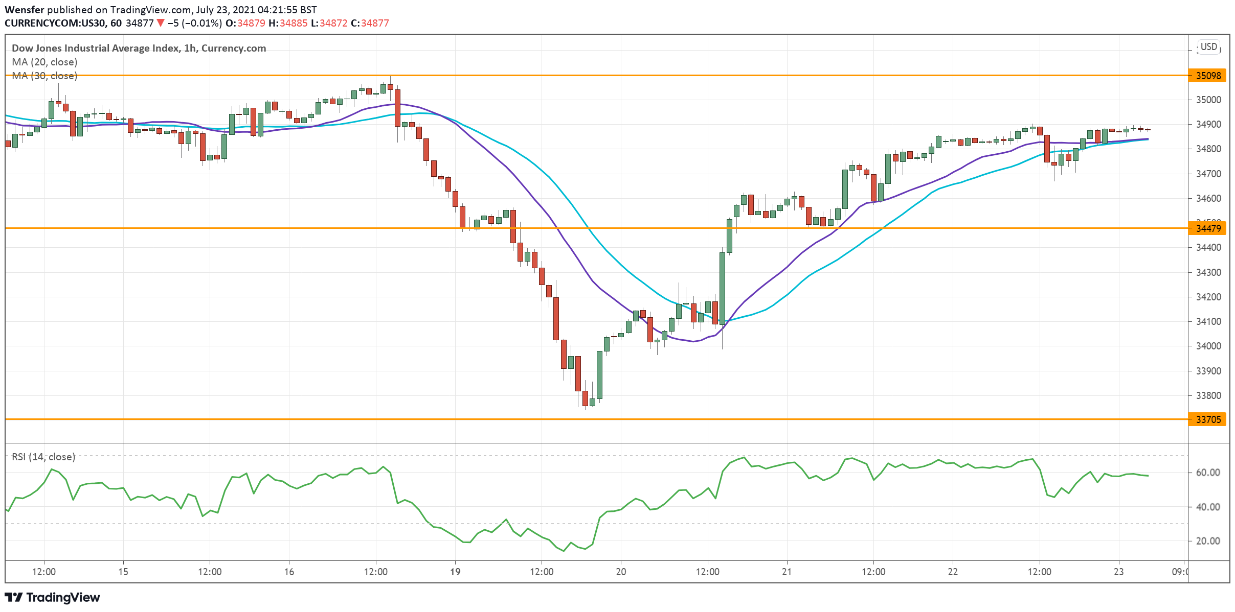Select the 34479 orange price label

[1208, 228]
